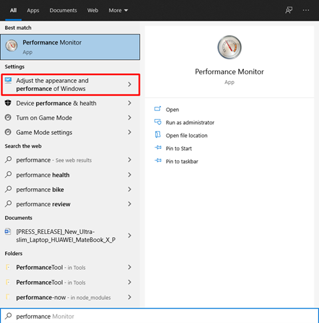Open the Performance Monitor best match result

(70, 47)
